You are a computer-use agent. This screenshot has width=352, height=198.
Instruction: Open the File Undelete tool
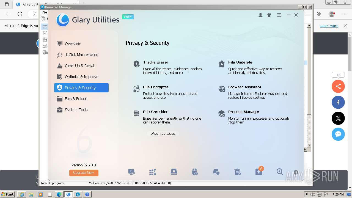click(240, 62)
